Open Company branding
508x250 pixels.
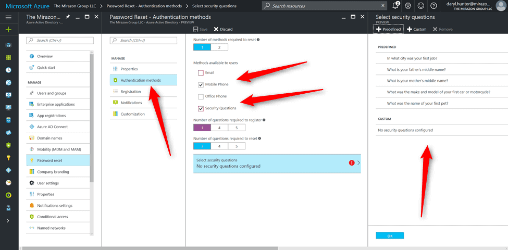point(58,172)
